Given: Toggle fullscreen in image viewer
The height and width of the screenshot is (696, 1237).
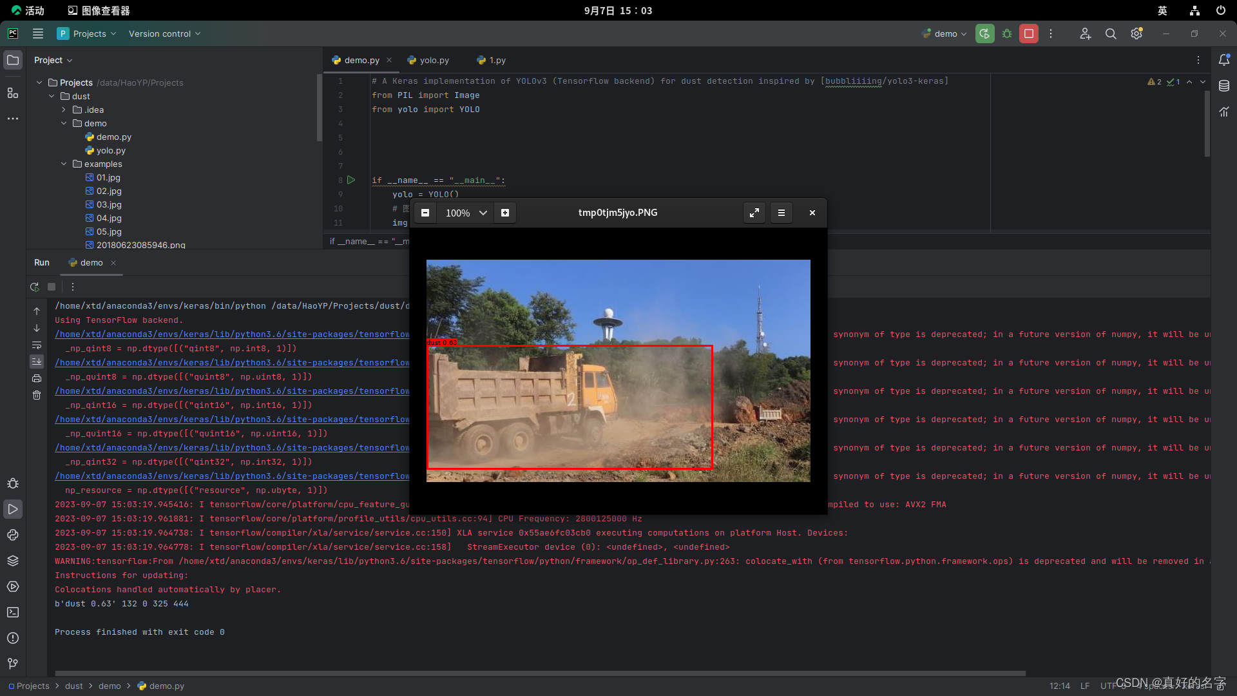Looking at the screenshot, I should (x=754, y=213).
